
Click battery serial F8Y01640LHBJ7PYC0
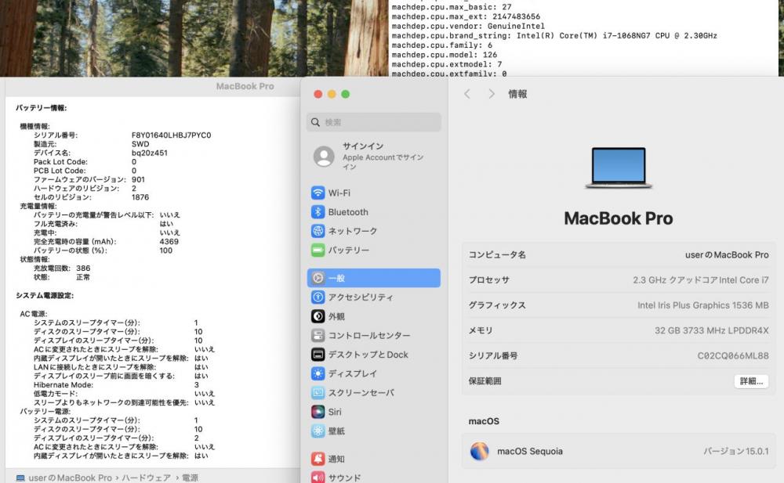(171, 135)
